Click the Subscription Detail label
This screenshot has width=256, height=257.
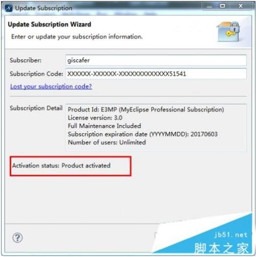click(x=36, y=108)
